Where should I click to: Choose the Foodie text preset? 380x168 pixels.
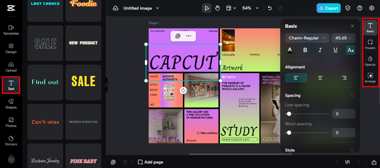point(83,11)
